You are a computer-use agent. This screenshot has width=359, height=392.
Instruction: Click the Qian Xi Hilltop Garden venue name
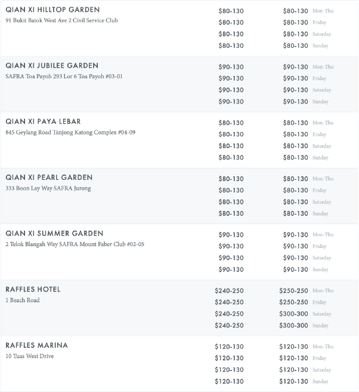point(52,10)
